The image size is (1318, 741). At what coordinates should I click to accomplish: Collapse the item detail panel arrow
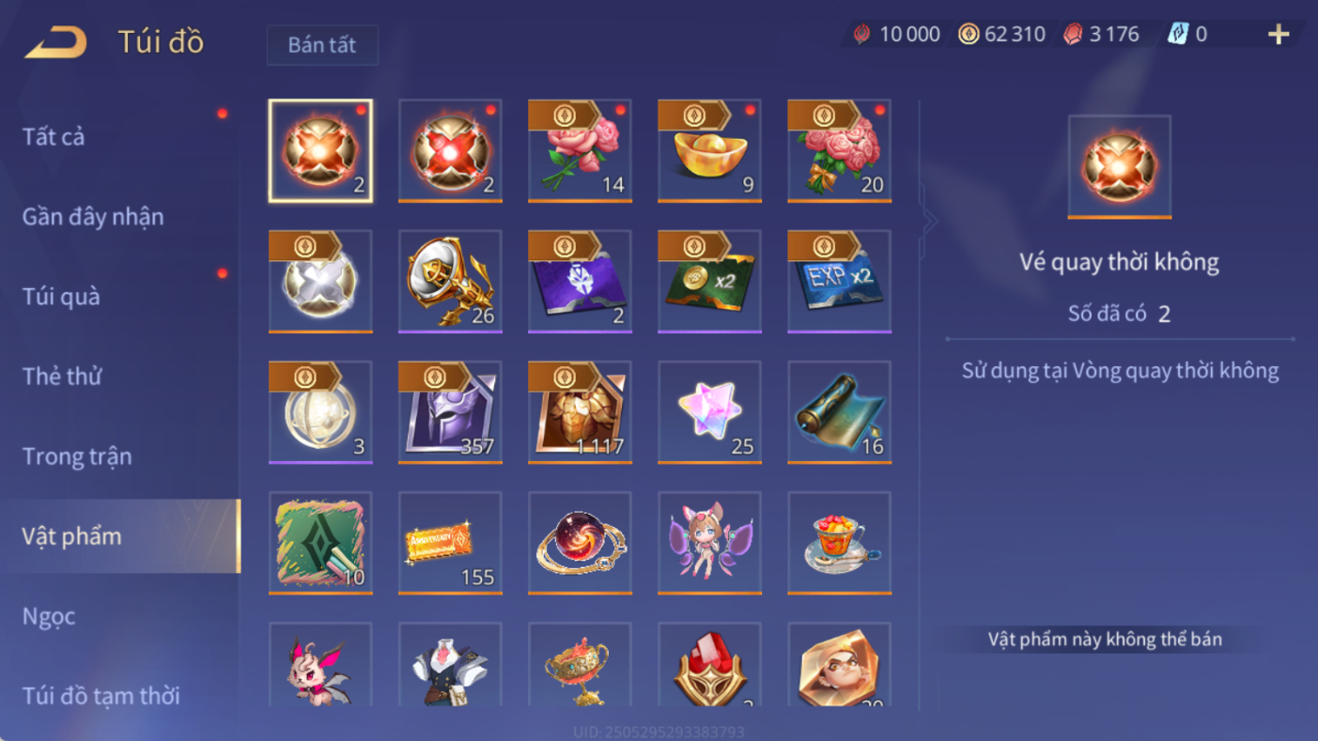point(929,222)
